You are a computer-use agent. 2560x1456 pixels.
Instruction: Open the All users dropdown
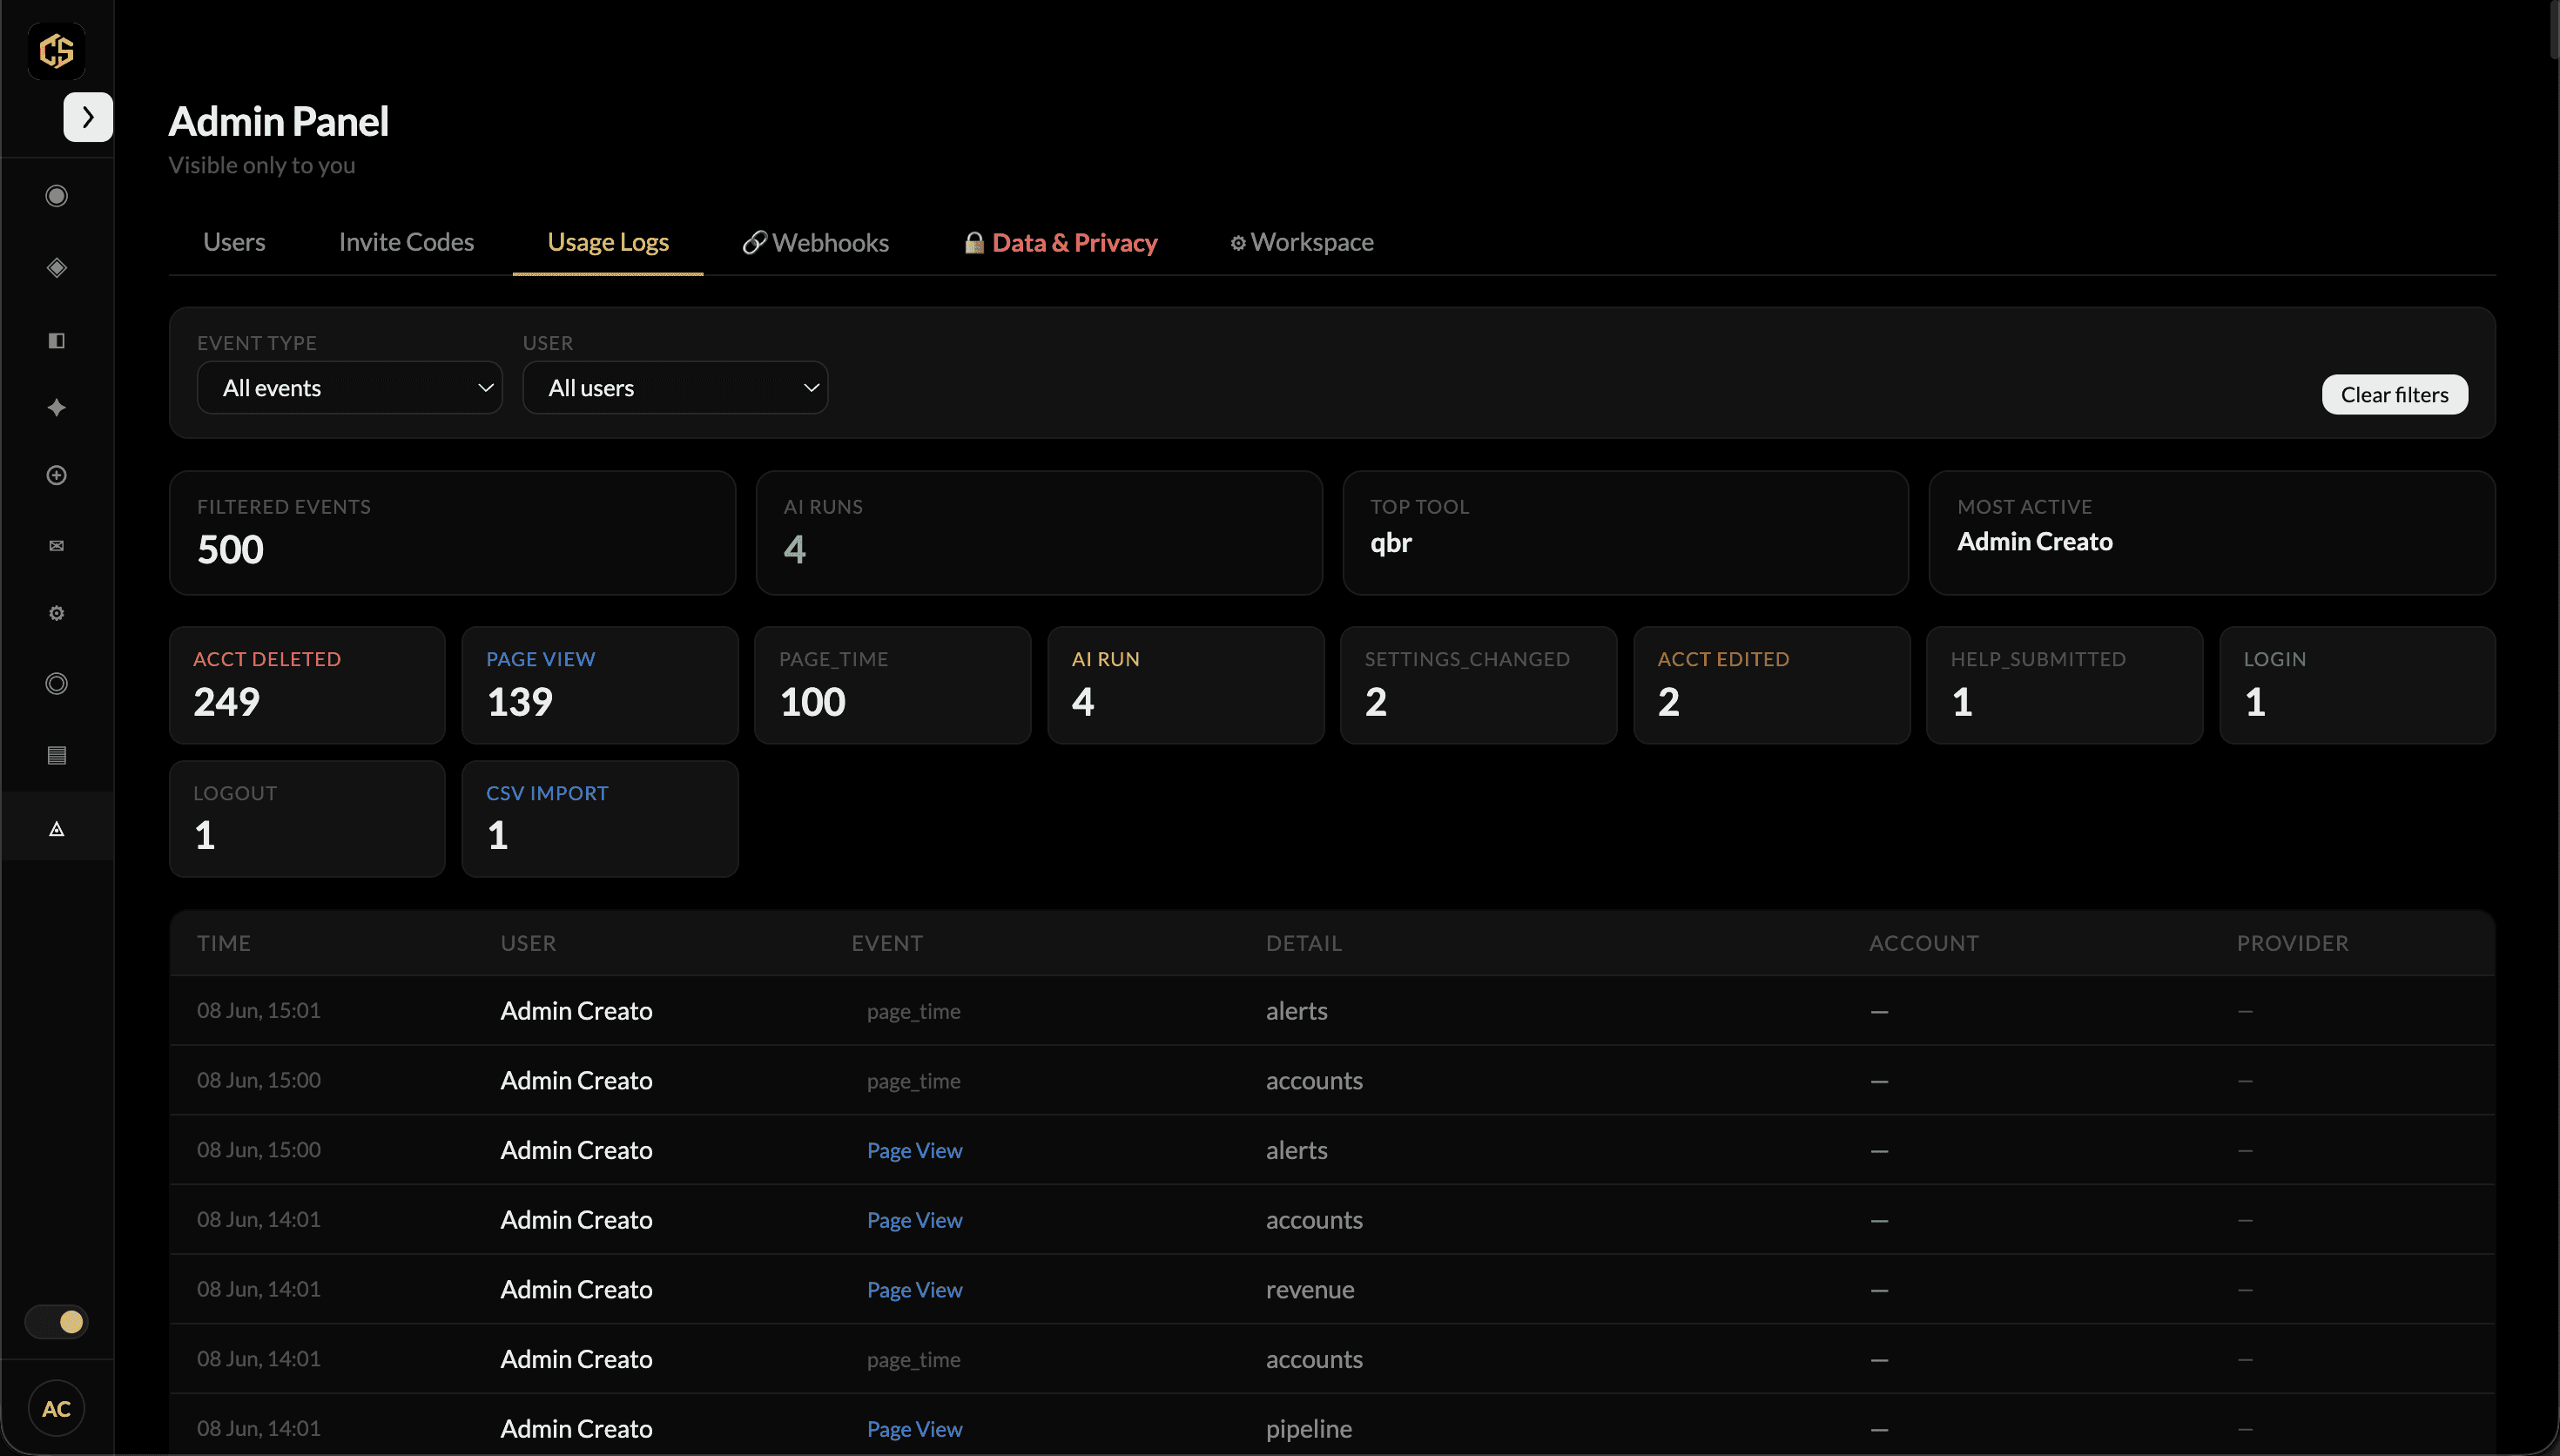click(x=676, y=388)
